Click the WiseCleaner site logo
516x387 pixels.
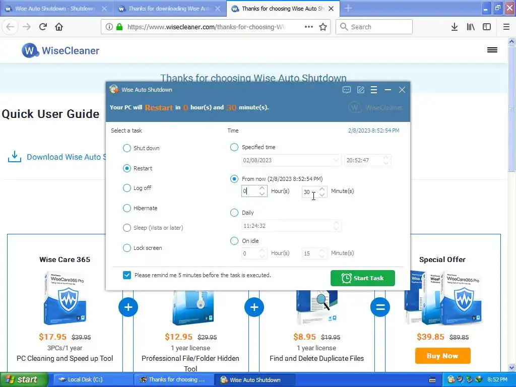[60, 50]
